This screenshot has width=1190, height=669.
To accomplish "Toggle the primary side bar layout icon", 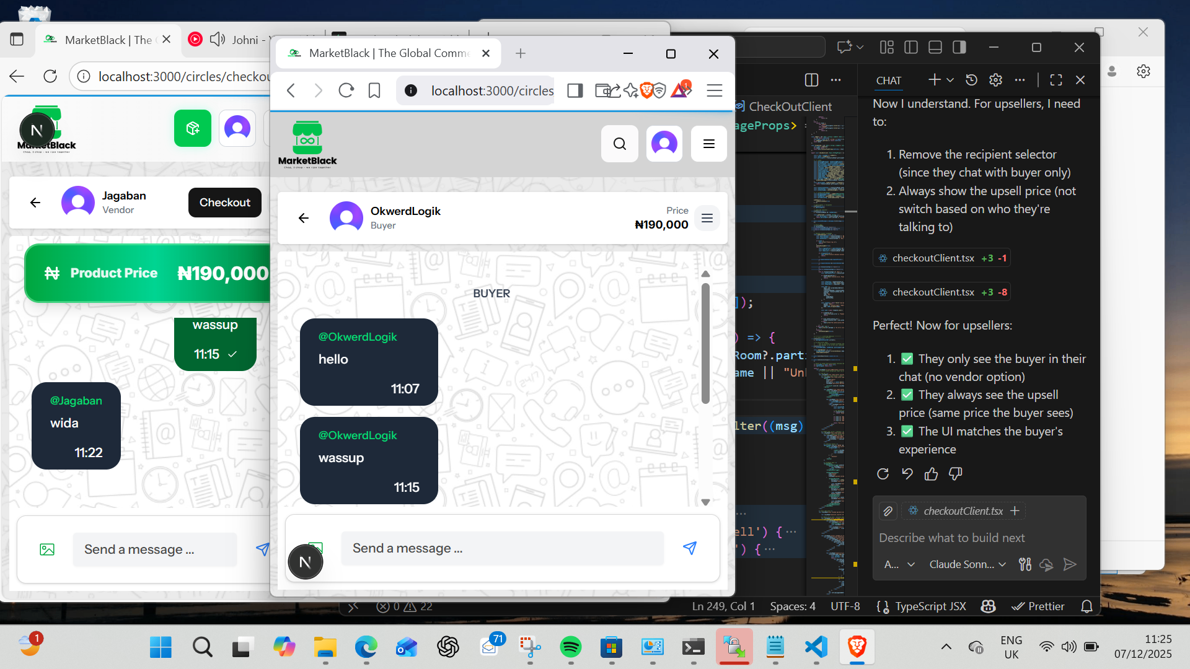I will pos(910,47).
